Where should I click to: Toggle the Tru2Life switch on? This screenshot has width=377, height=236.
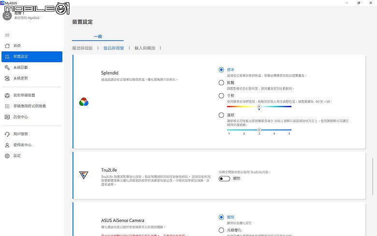224,179
